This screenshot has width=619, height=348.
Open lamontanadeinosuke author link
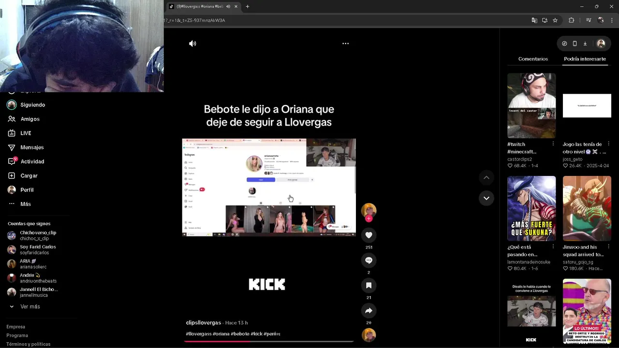pyautogui.click(x=529, y=262)
